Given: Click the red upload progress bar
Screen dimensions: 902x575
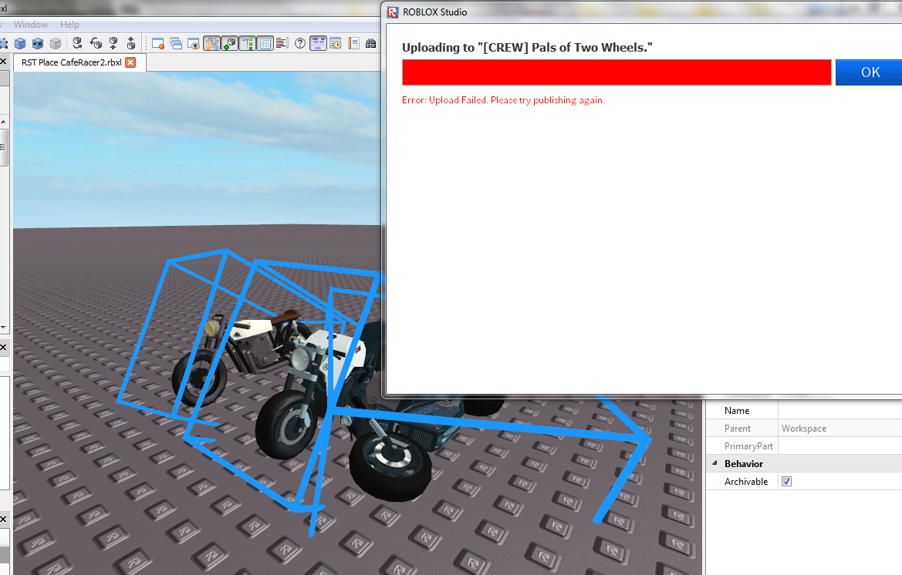Looking at the screenshot, I should click(617, 72).
